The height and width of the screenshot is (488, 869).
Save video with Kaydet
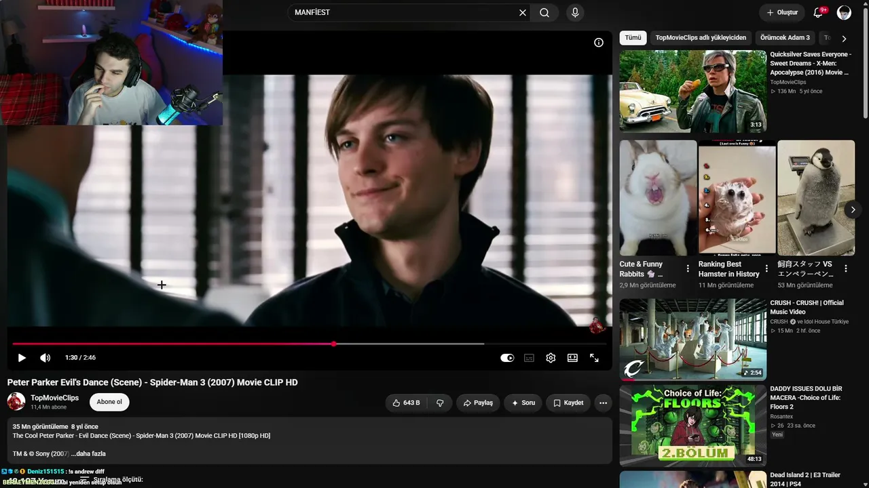click(568, 403)
